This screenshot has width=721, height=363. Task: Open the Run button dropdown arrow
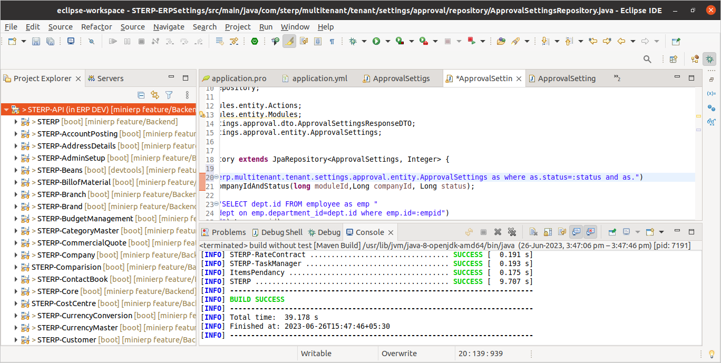tap(388, 41)
